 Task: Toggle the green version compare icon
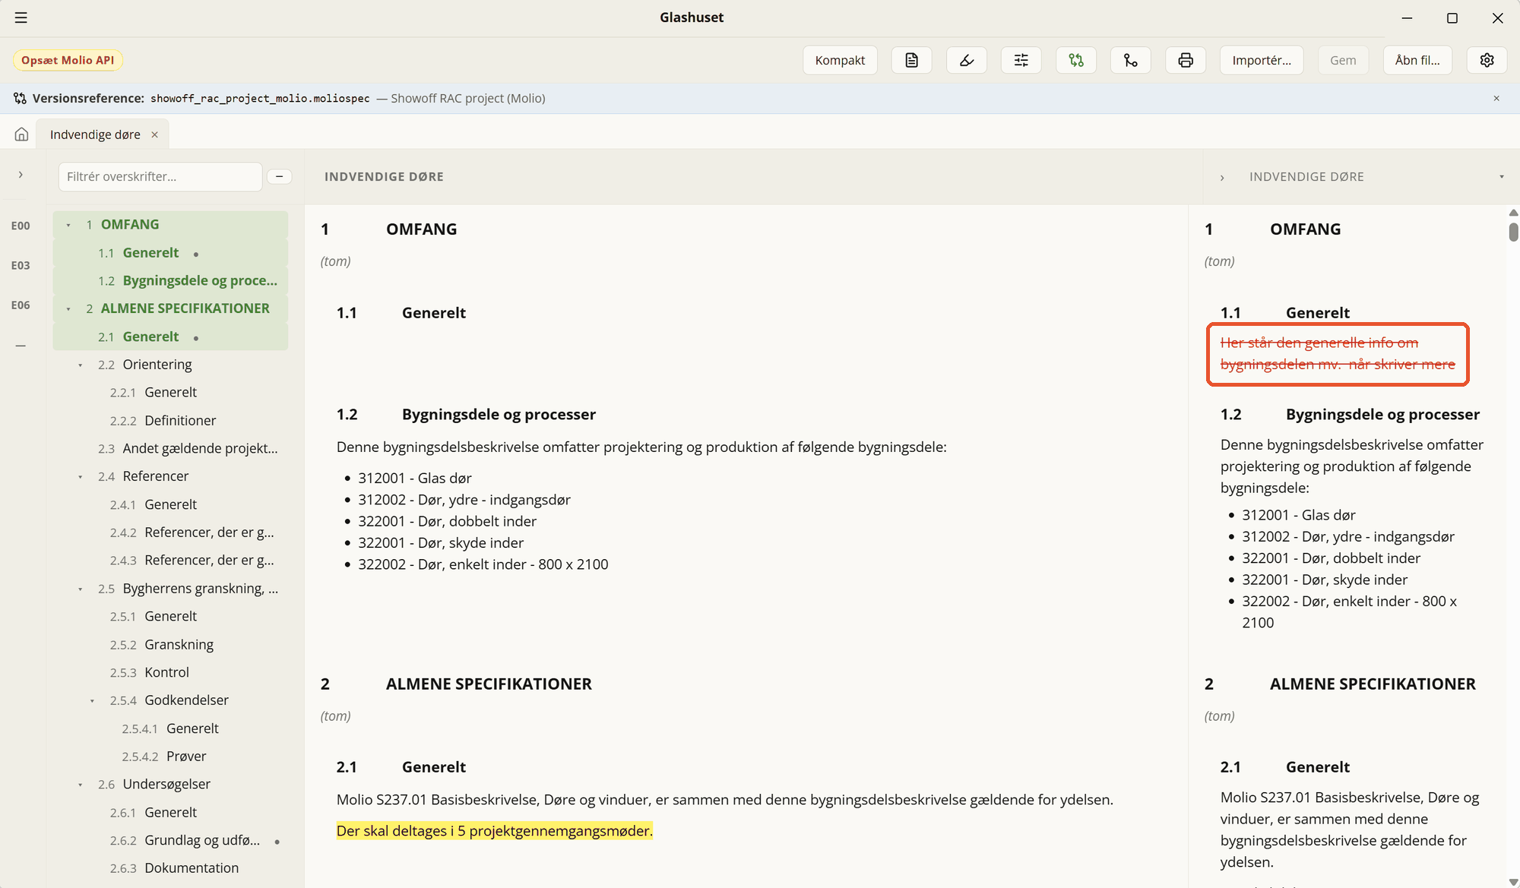(x=1076, y=60)
